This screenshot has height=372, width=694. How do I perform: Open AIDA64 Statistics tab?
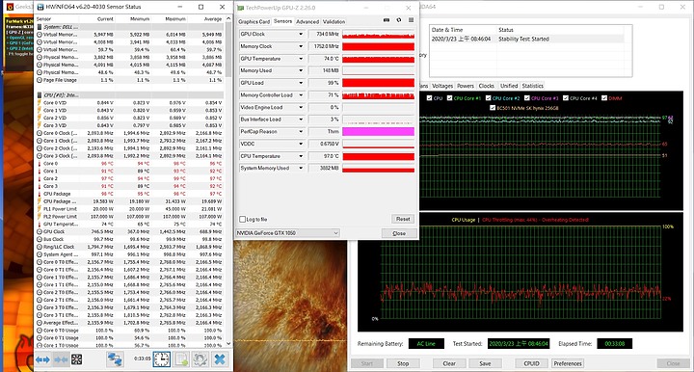pyautogui.click(x=532, y=86)
